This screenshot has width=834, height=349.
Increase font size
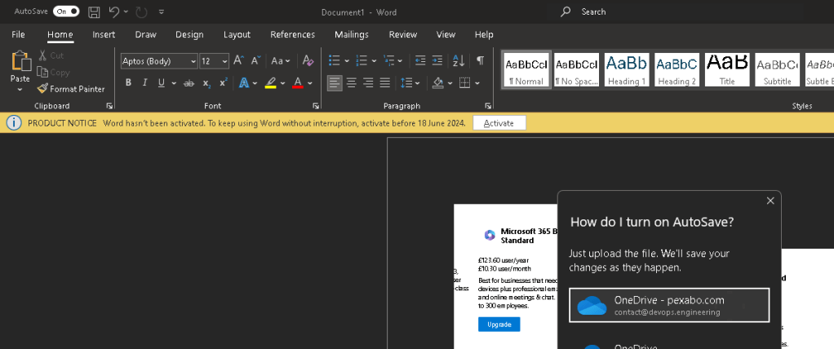238,60
